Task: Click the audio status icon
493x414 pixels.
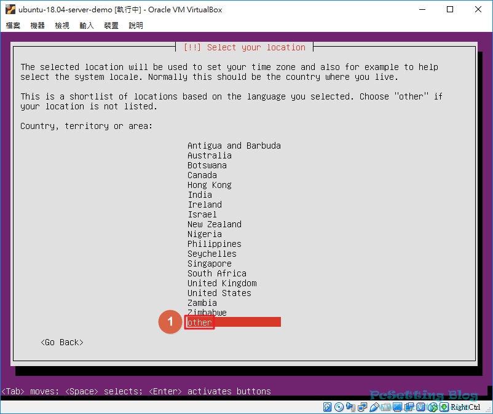Action: (x=350, y=407)
